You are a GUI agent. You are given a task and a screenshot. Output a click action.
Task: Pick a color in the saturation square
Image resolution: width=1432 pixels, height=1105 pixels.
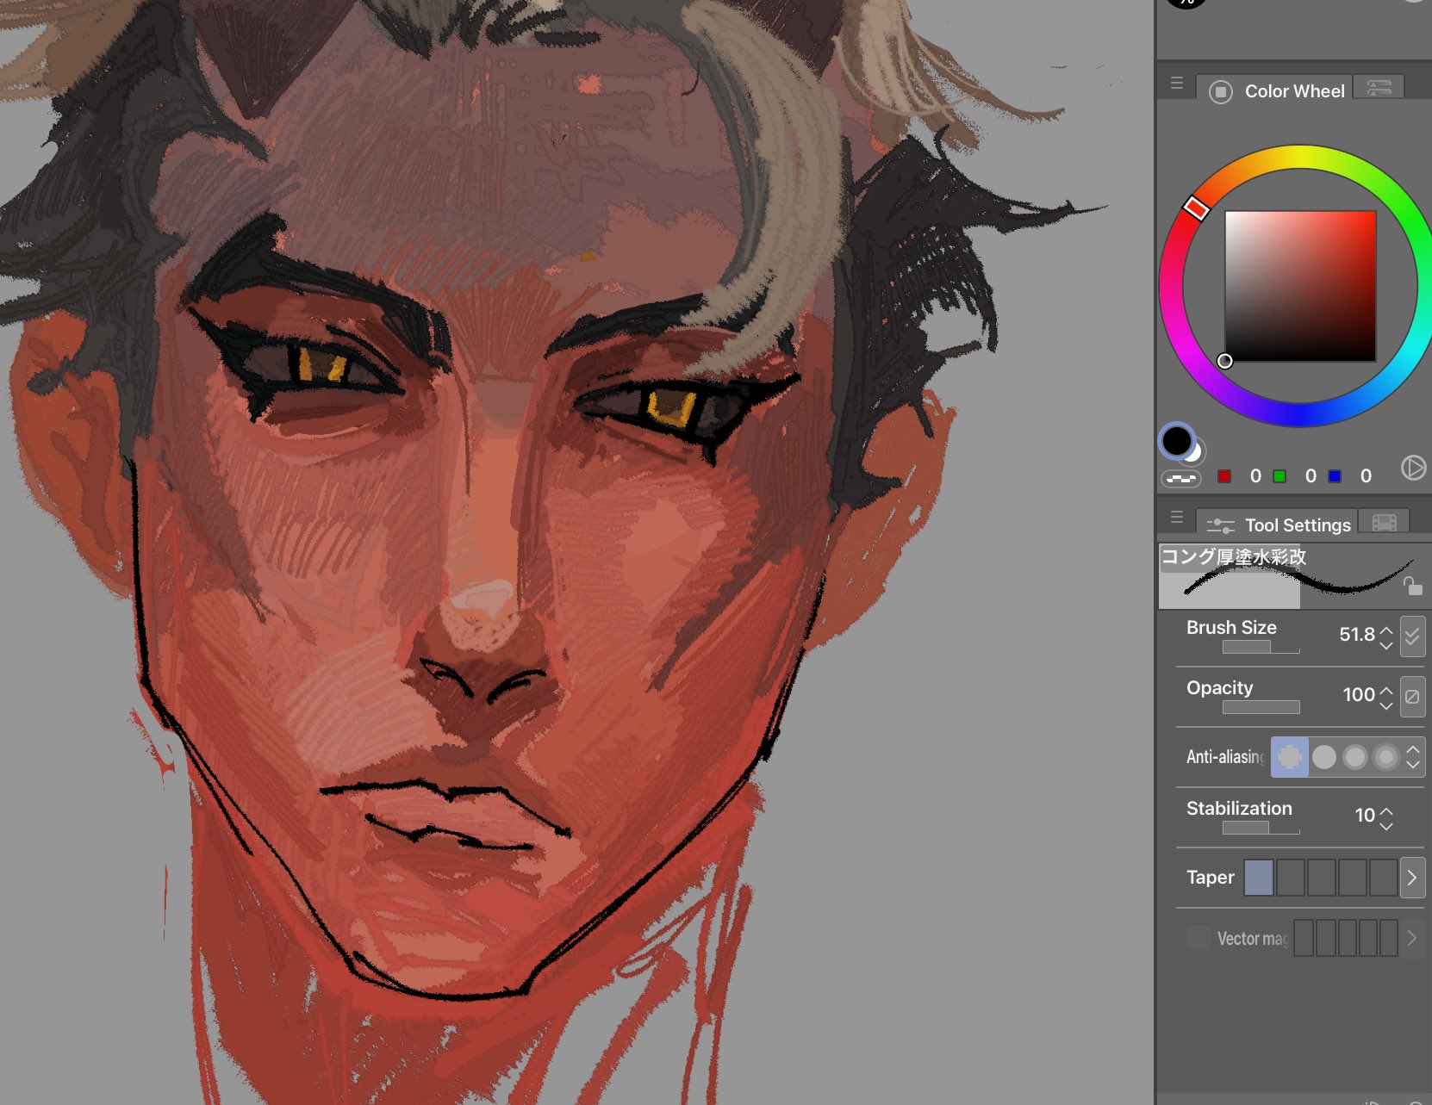pyautogui.click(x=1300, y=286)
